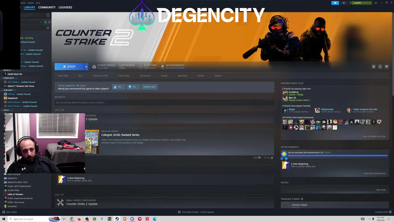The width and height of the screenshot is (394, 222).
Task: Collapse the JANUARY library group
Action: tap(8, 90)
